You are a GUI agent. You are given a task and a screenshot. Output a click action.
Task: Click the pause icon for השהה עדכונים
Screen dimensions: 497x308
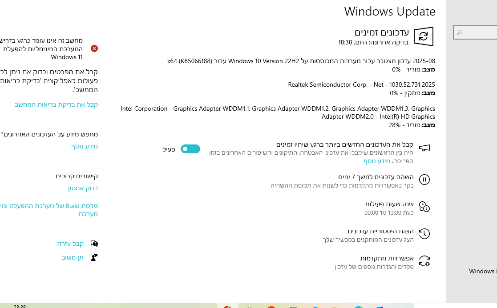[x=424, y=180]
